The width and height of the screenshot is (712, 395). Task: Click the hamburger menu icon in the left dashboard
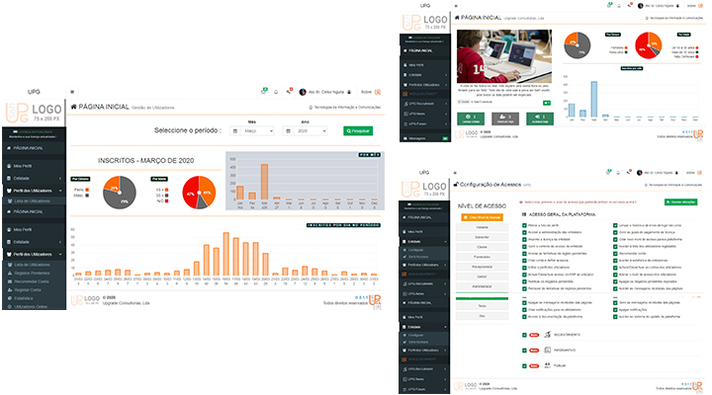tap(72, 91)
